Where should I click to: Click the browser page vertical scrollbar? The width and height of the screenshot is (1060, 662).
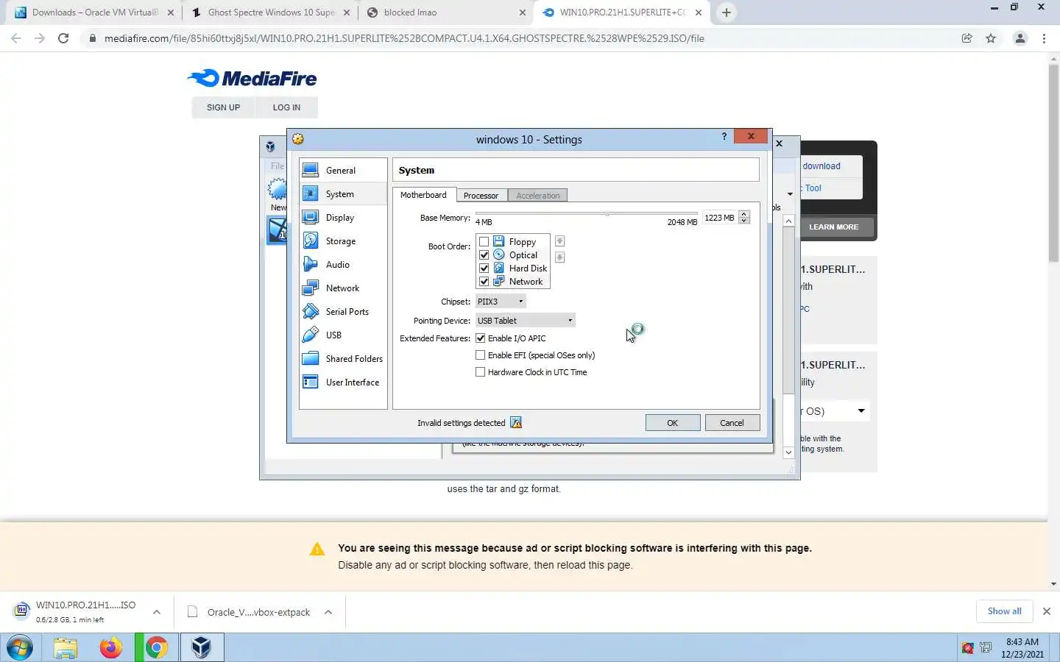pyautogui.click(x=1053, y=164)
